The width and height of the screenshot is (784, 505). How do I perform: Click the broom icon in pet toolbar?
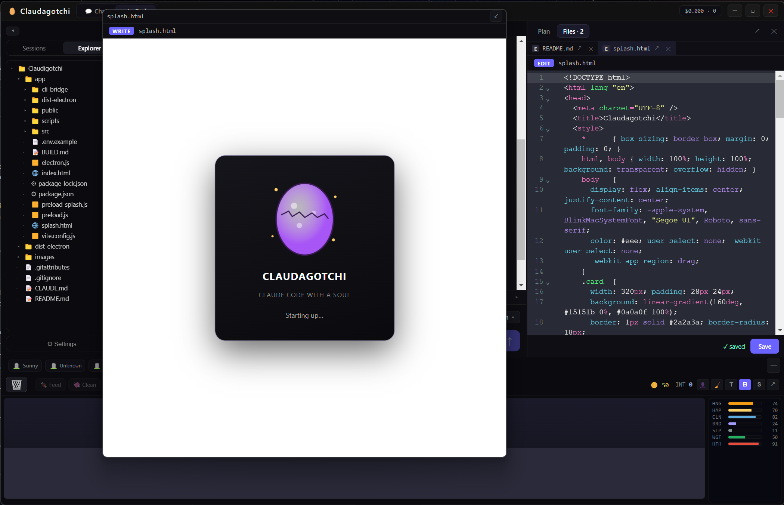coord(717,385)
